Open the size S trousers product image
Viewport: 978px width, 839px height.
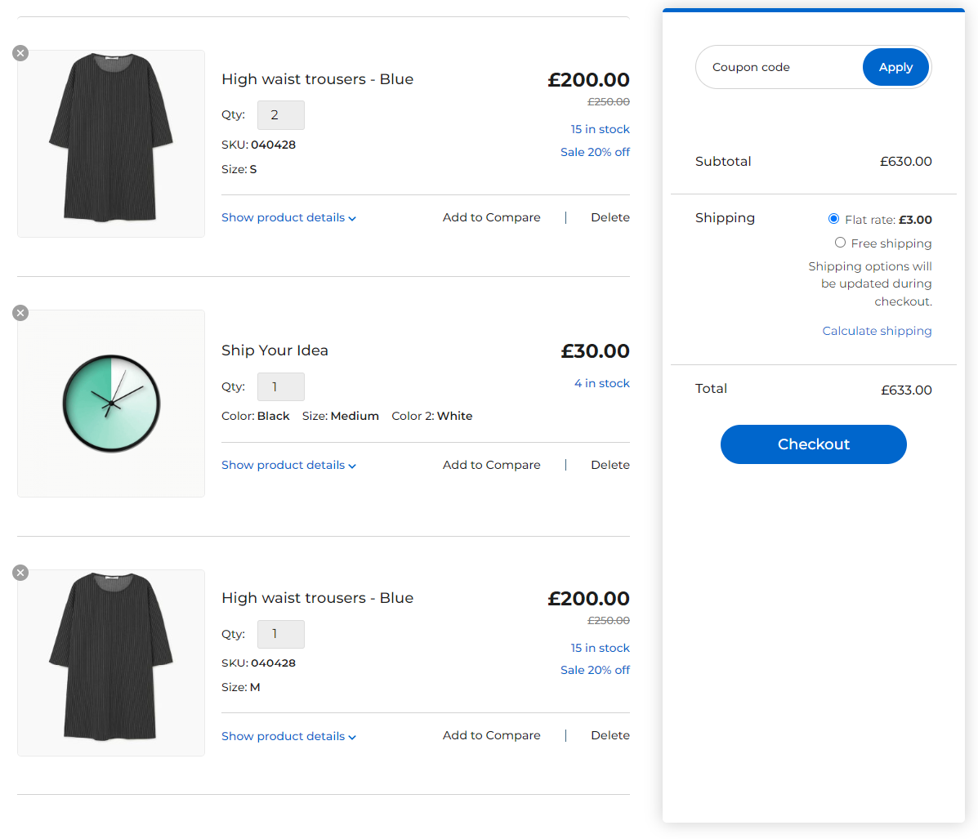click(x=111, y=144)
